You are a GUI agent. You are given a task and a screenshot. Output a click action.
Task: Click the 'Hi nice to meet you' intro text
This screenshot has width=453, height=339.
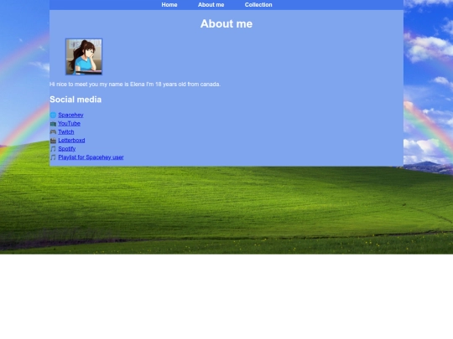pos(135,85)
